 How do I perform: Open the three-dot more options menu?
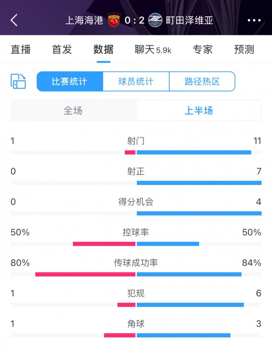(x=254, y=20)
